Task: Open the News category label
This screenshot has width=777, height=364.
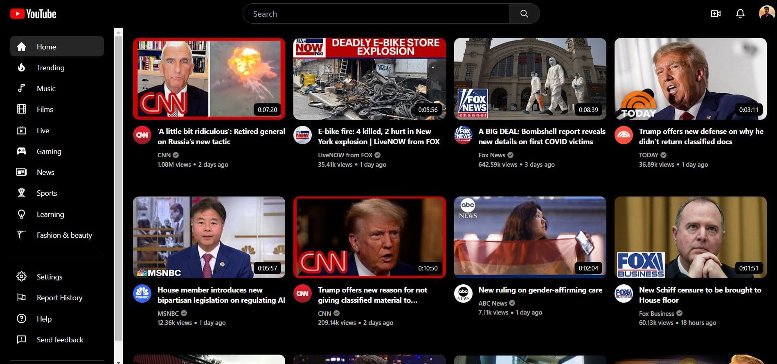Action: coord(45,172)
